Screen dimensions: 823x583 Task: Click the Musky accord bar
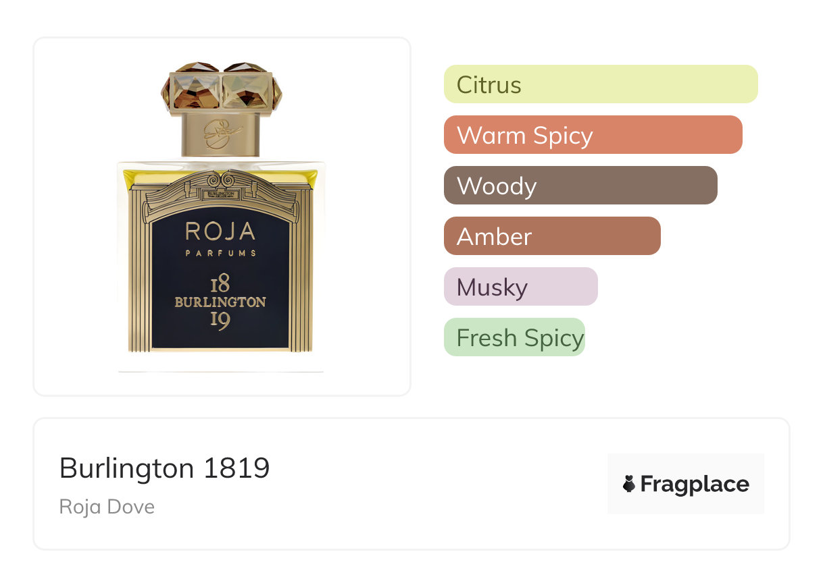[x=520, y=287]
